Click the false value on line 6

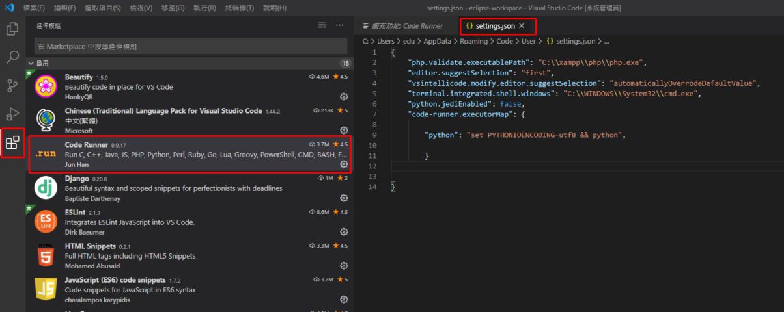511,103
